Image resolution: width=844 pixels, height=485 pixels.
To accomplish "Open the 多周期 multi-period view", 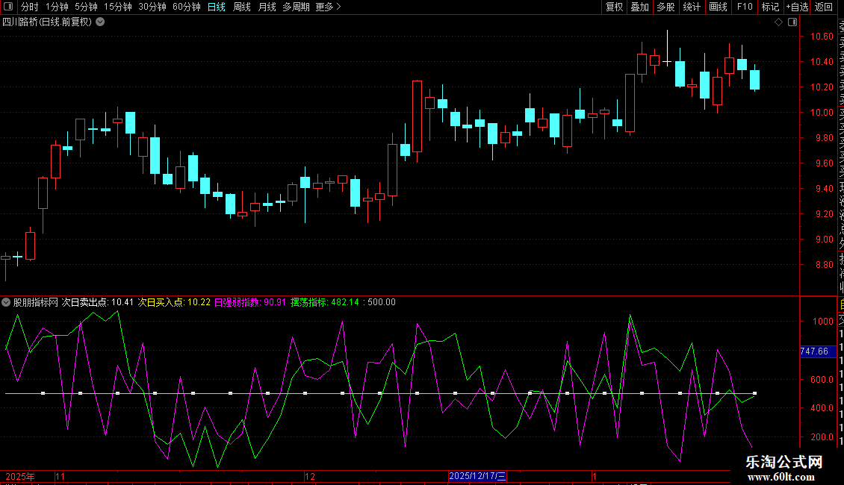I will click(x=297, y=7).
